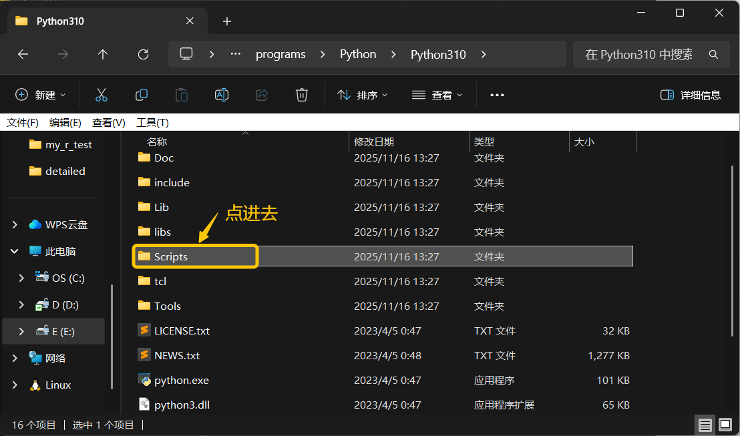
Task: Toggle the 详细信息 details pane
Action: (x=691, y=95)
